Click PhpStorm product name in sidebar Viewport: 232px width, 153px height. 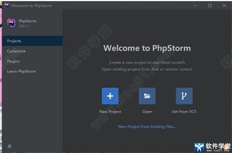pos(27,21)
